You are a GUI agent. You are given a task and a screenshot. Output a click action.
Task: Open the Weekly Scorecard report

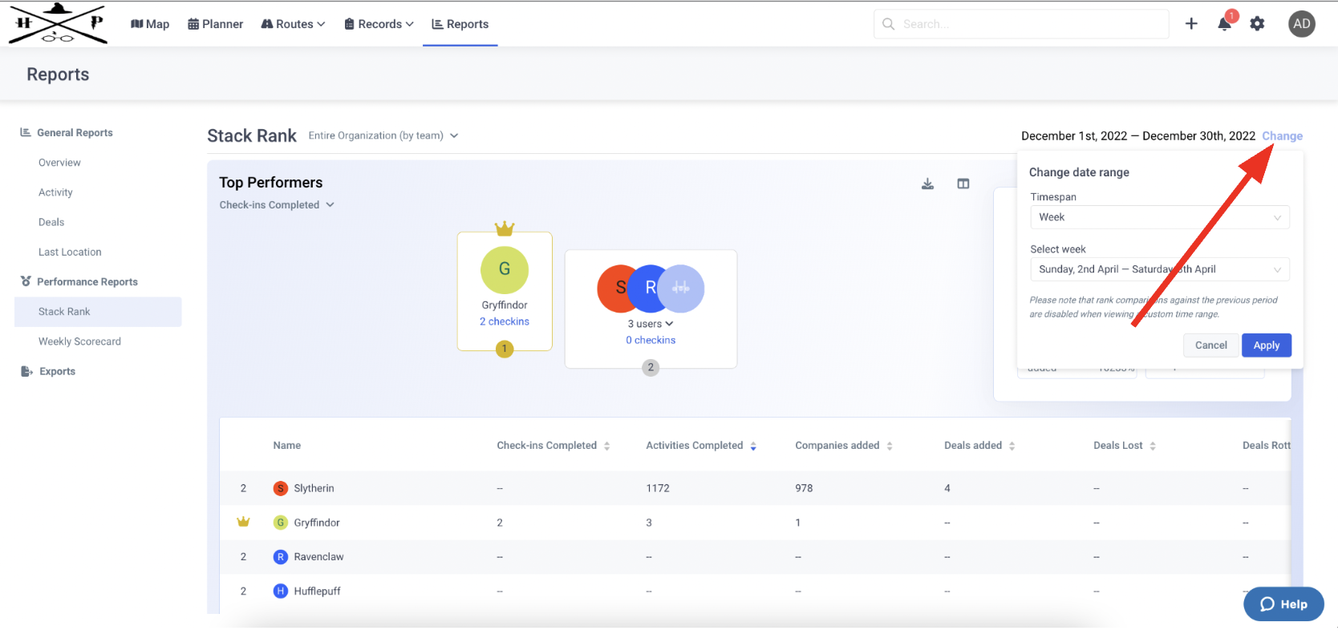click(79, 341)
